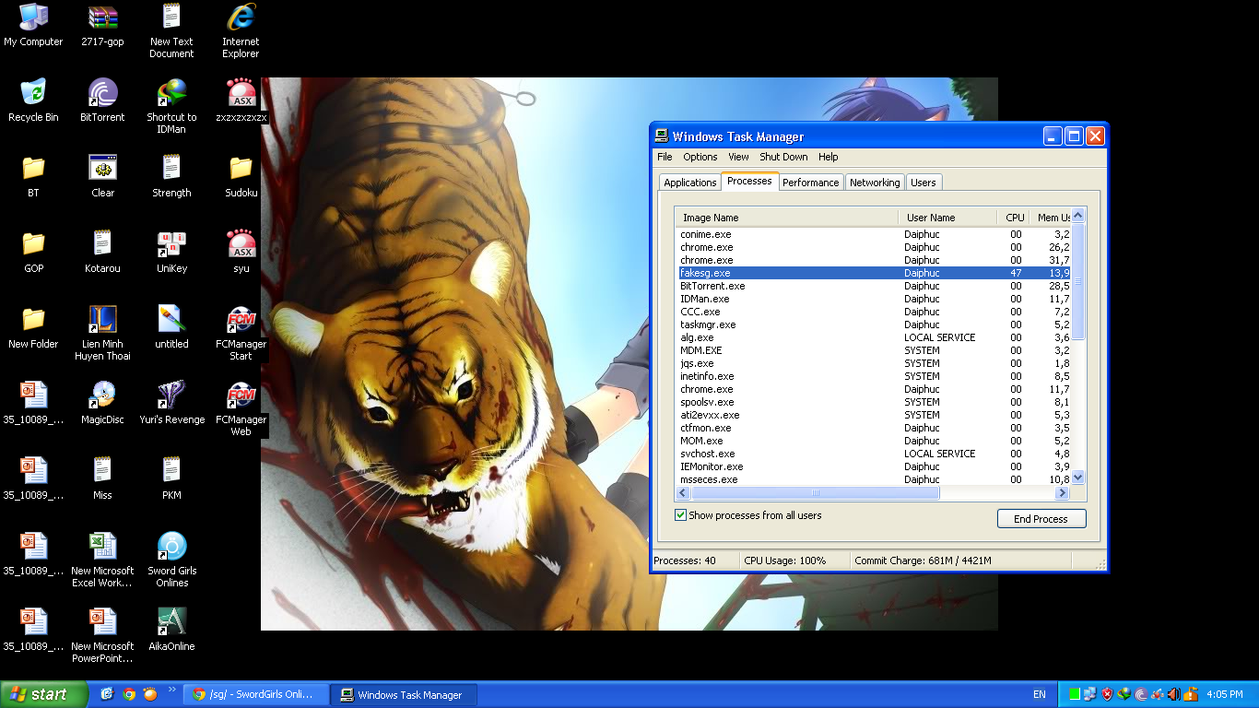Viewport: 1259px width, 708px height.
Task: Expand the Quick Launch overflow chevron
Action: (171, 690)
